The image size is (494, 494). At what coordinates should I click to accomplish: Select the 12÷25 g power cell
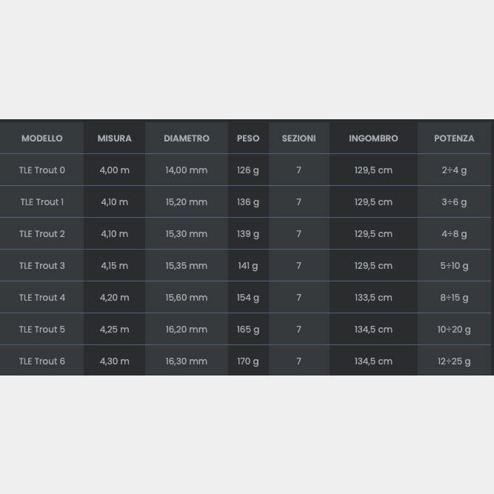[454, 361]
